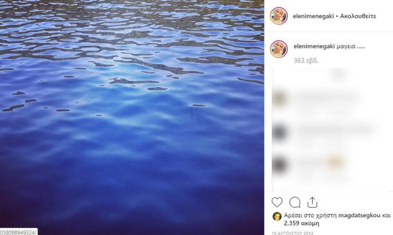Click the comment speech bubble icon
393x235 pixels.
pos(295,202)
